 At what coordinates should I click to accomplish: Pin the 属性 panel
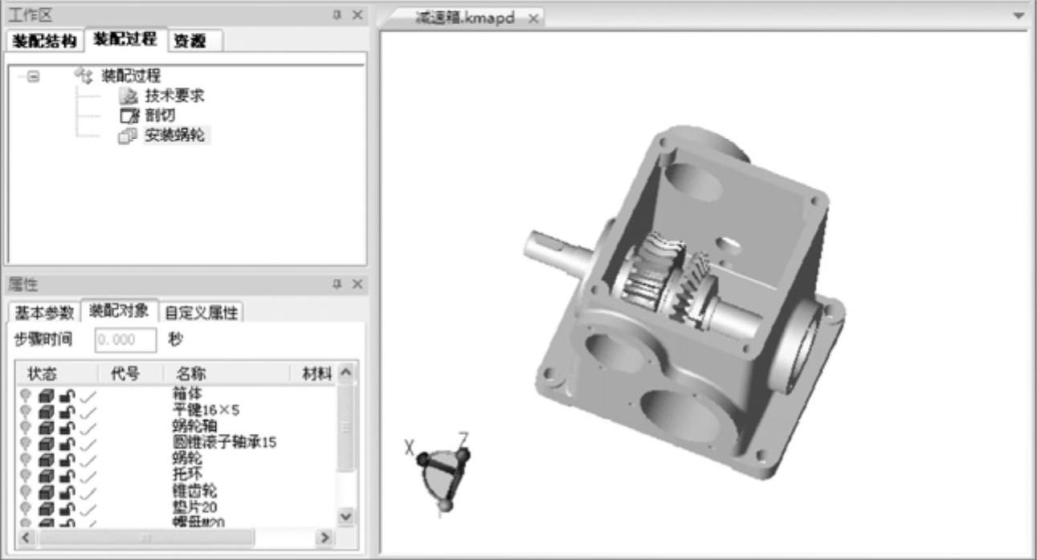pyautogui.click(x=337, y=284)
